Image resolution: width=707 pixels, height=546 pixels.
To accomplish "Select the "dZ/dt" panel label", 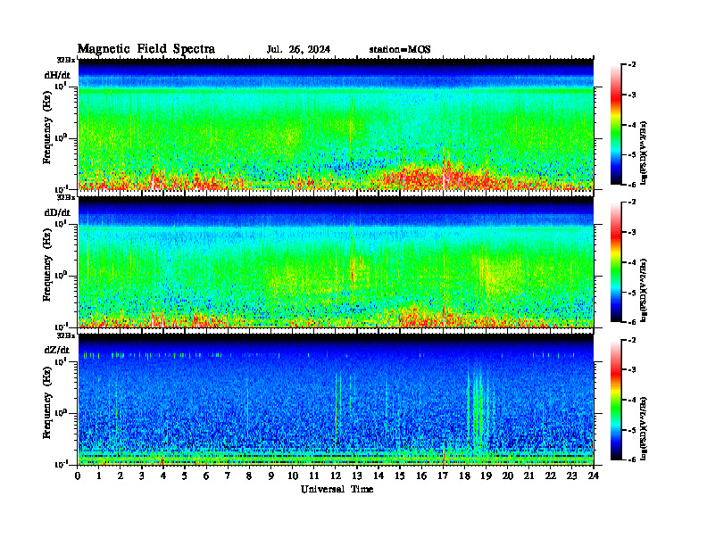I will point(57,350).
